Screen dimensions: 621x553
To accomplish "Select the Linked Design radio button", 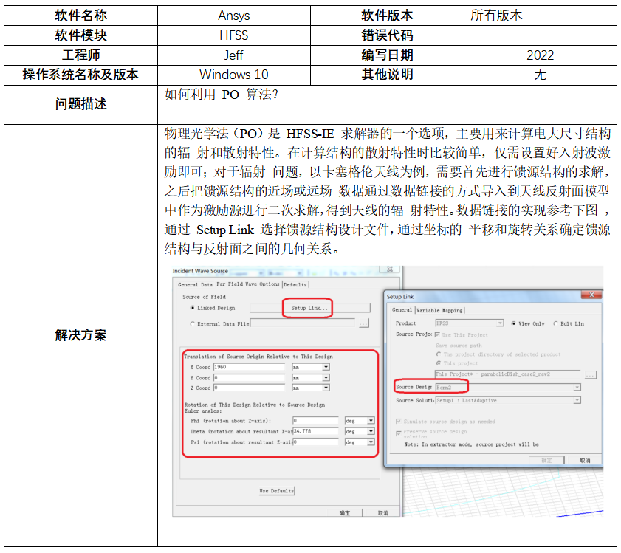I will pyautogui.click(x=193, y=308).
